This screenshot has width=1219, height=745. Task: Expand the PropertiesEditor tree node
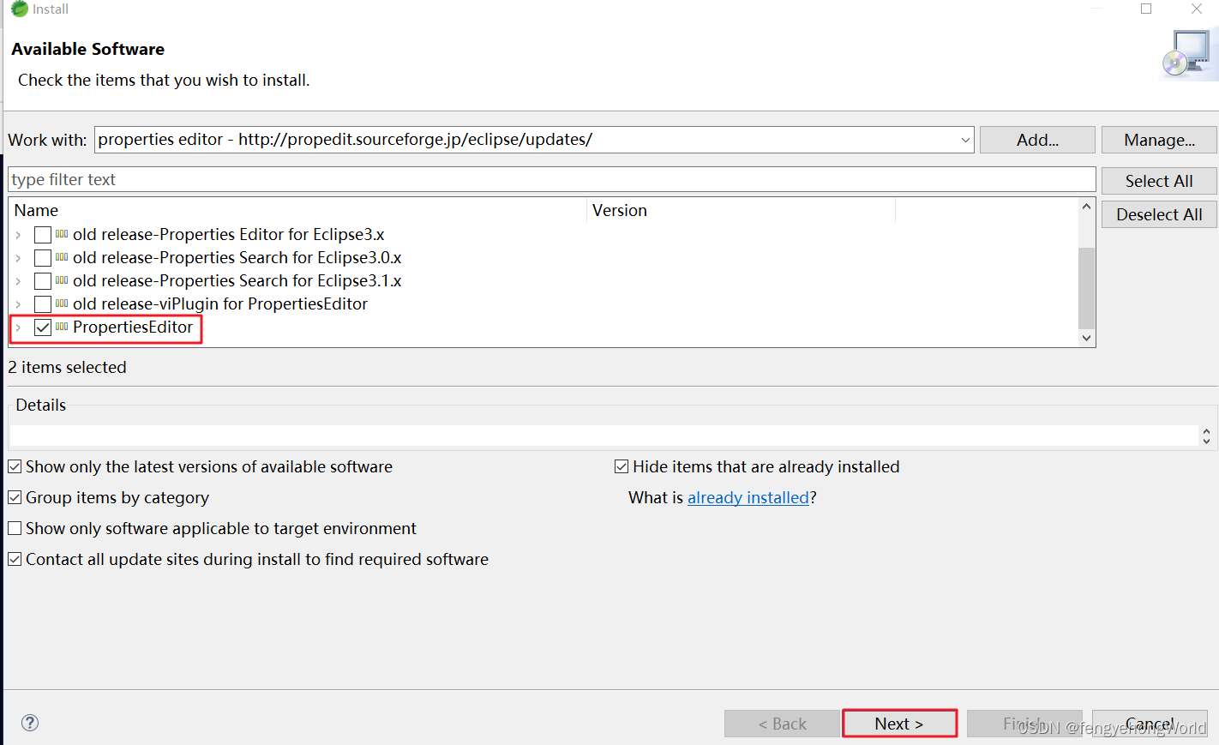click(18, 327)
